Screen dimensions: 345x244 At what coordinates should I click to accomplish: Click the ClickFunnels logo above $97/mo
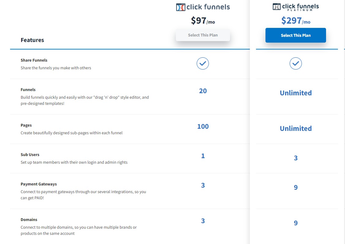(x=203, y=7)
